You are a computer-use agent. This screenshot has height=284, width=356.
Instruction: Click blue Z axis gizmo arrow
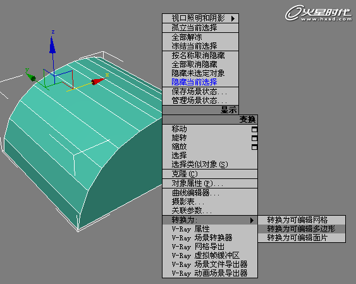pos(52,44)
